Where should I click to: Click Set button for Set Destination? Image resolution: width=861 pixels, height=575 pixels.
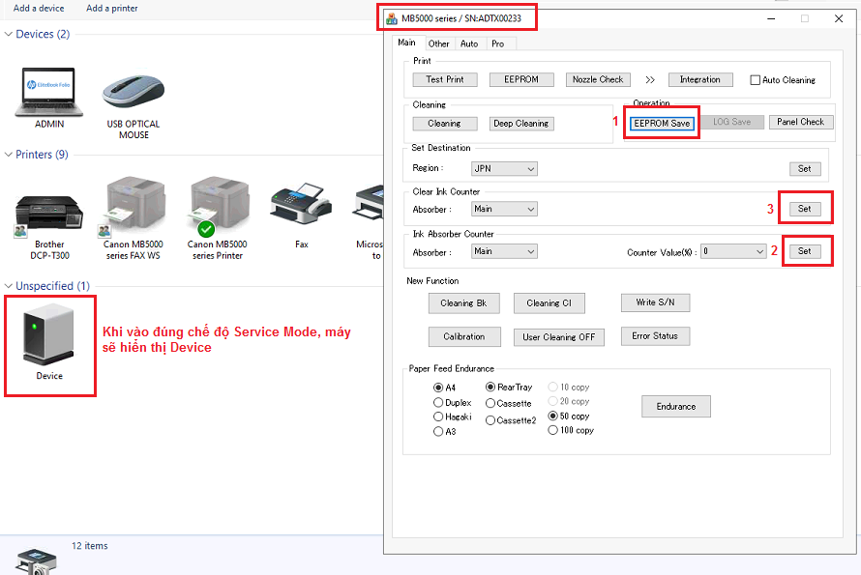pyautogui.click(x=805, y=169)
